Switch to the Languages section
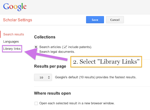150x110 pixels. tap(11, 42)
